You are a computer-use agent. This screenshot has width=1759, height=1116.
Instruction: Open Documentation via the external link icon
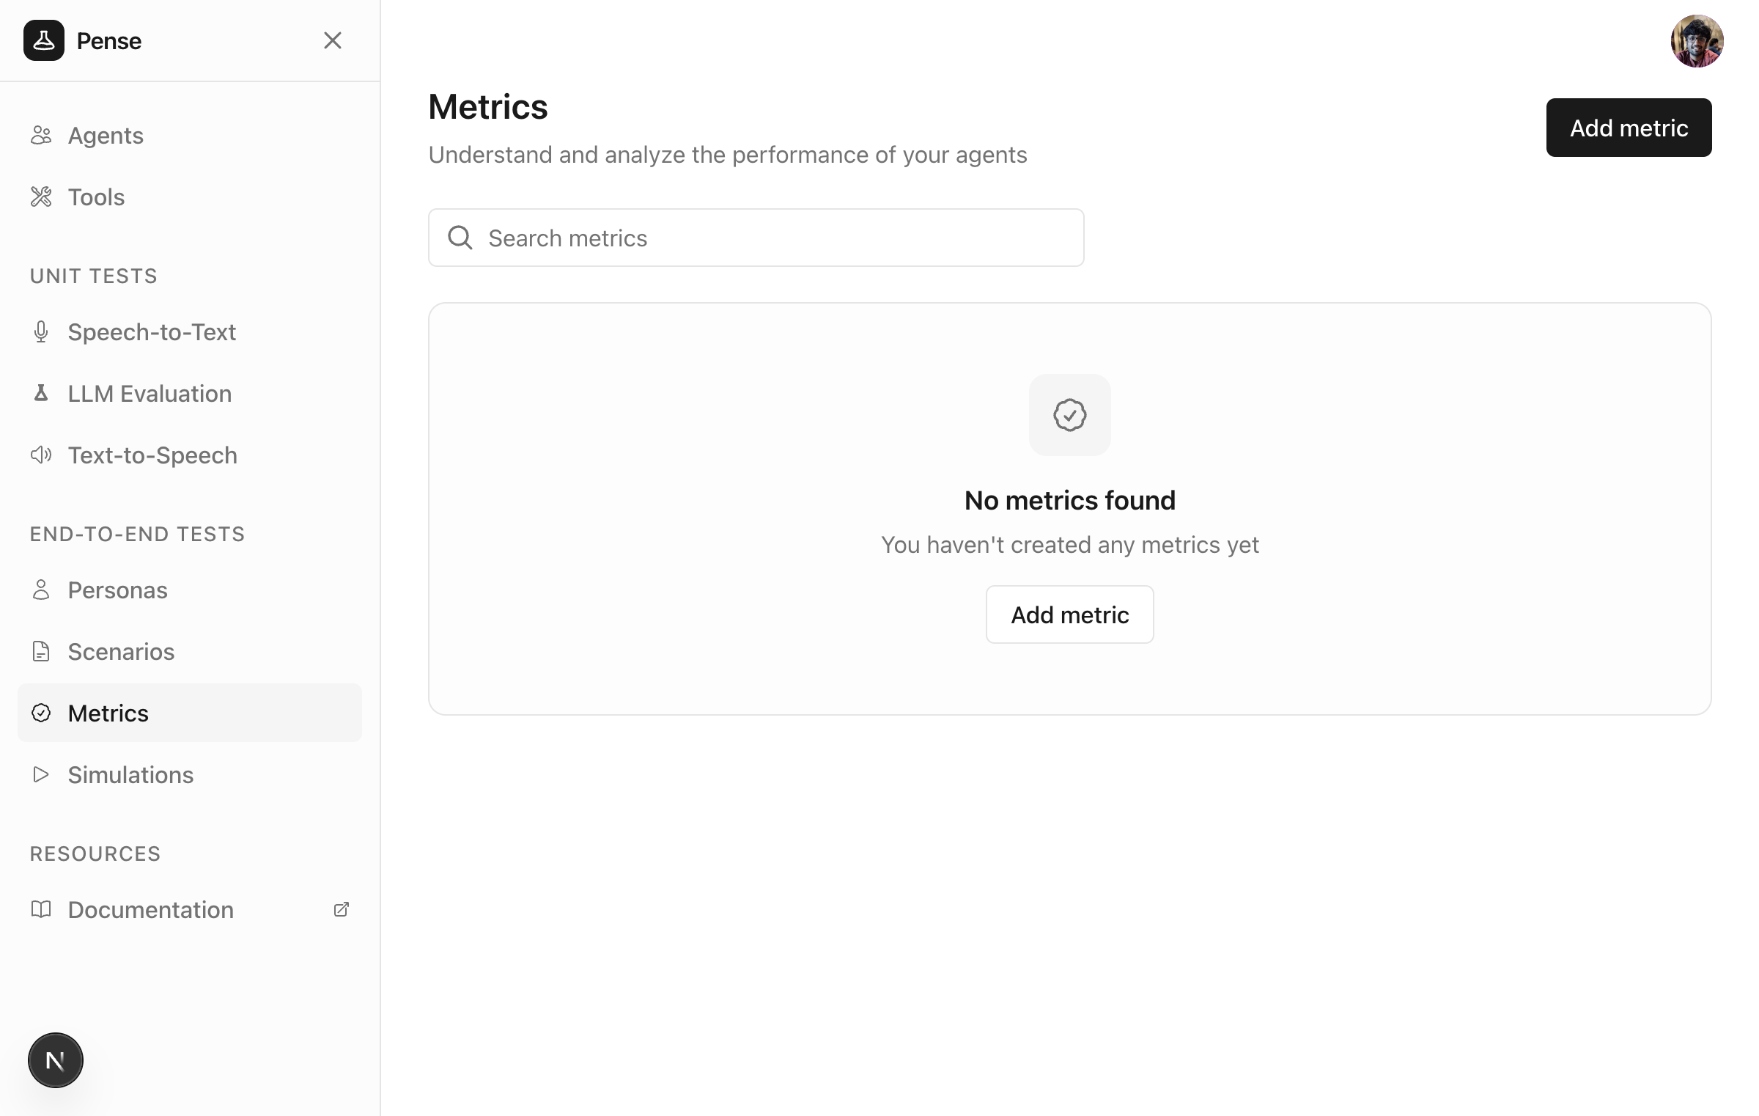tap(341, 909)
